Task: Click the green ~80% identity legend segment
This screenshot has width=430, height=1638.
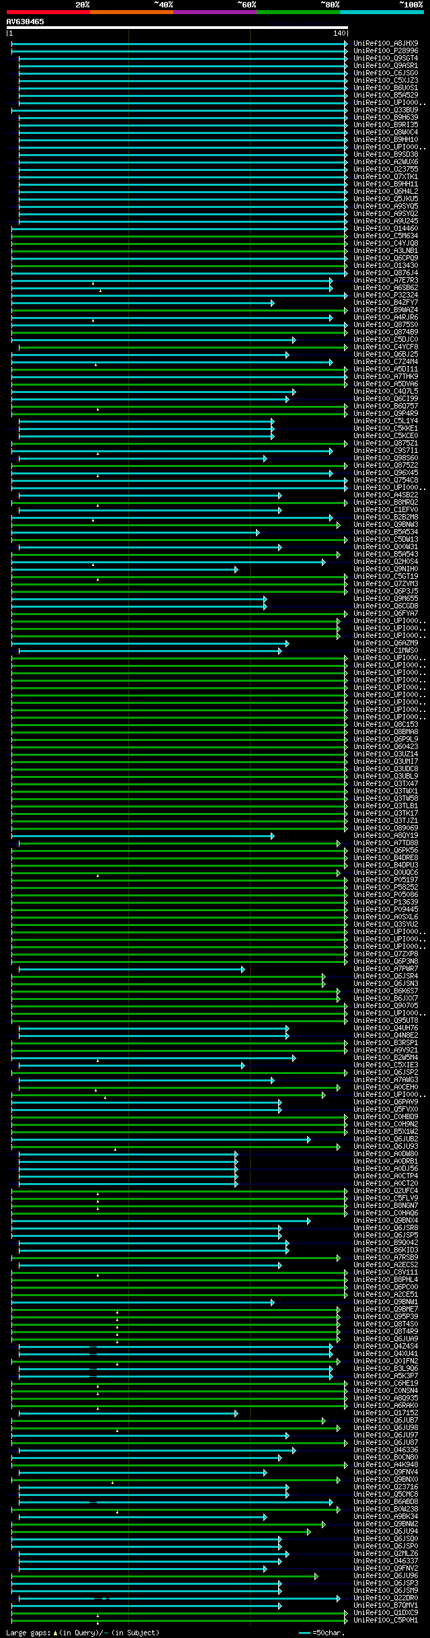Action: (x=298, y=12)
